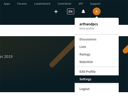128x98 pixels.
Task: Select Discussions from the user menu
Action: click(x=97, y=39)
